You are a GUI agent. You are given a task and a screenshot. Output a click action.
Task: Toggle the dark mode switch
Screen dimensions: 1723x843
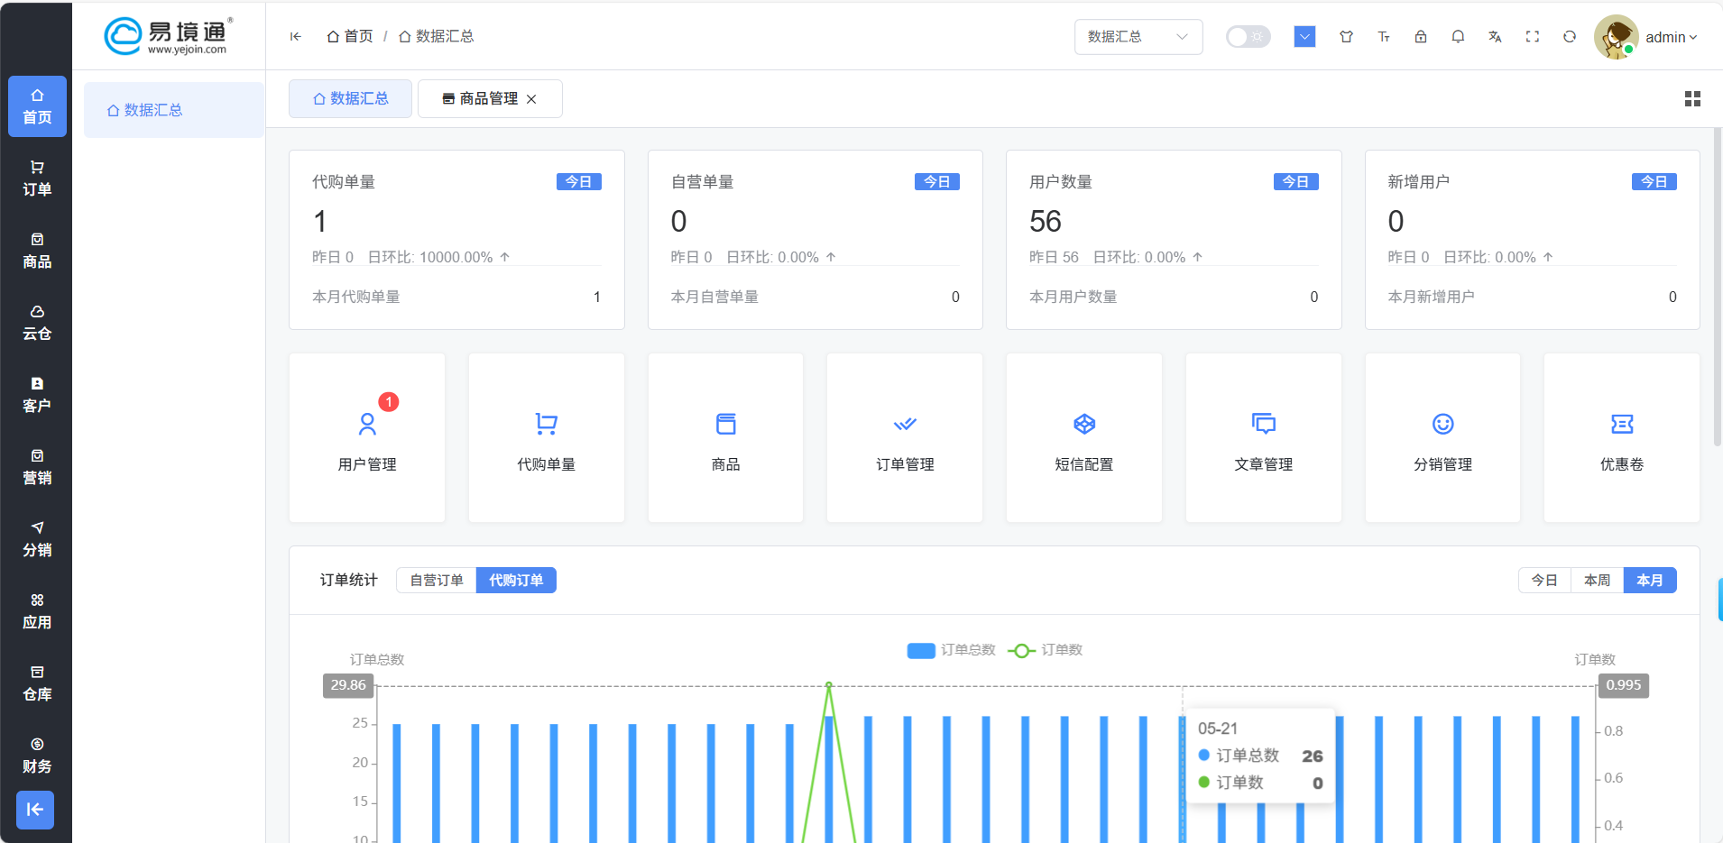click(x=1248, y=37)
